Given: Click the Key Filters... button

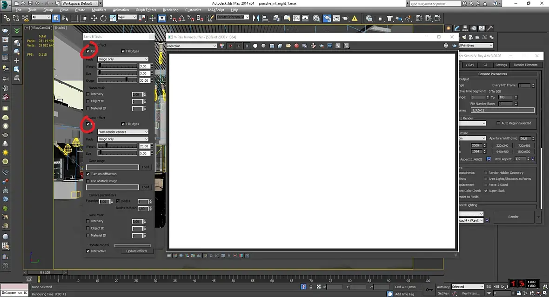Looking at the screenshot, I should tap(470, 293).
